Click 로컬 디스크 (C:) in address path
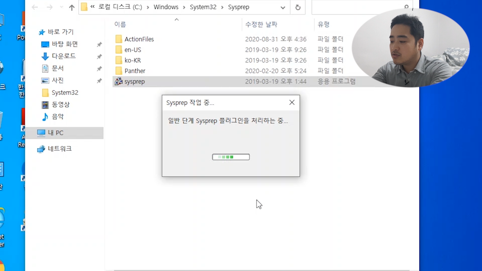The height and width of the screenshot is (271, 482). coord(120,7)
